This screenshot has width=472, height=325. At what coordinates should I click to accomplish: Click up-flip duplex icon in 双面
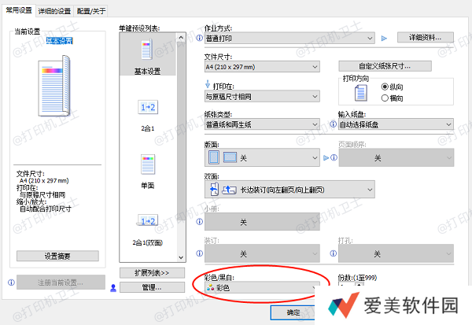tap(229, 190)
